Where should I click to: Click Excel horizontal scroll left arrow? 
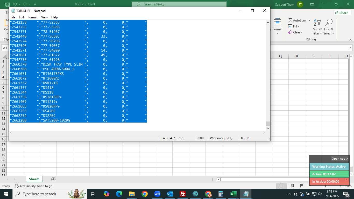[x=218, y=179]
